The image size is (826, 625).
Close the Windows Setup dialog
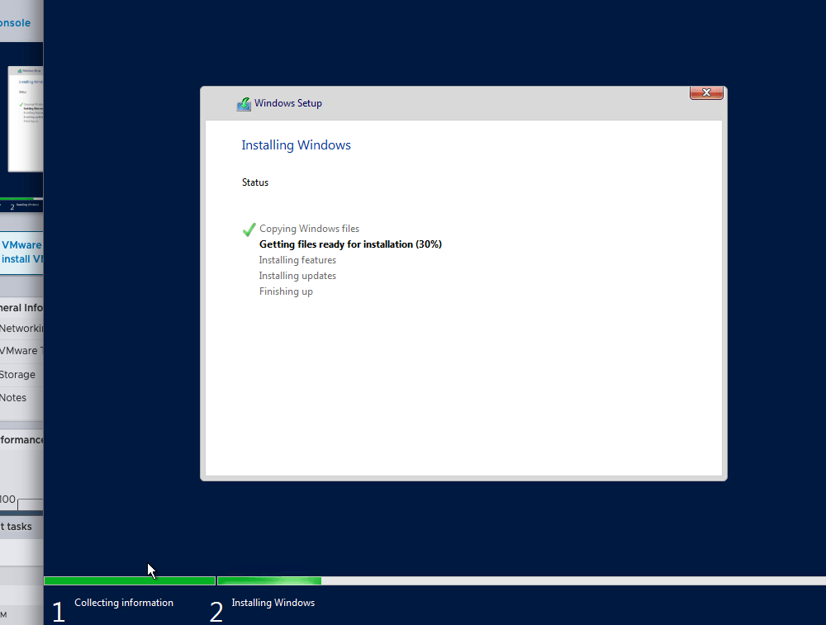706,92
